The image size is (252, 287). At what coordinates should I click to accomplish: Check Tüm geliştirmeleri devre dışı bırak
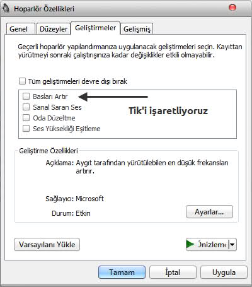point(22,81)
